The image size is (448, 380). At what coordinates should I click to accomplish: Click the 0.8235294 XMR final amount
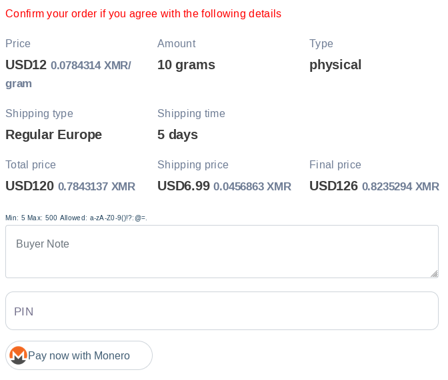click(x=400, y=187)
